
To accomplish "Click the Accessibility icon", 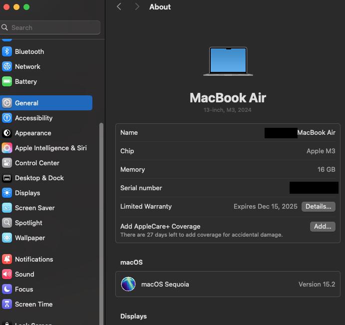I will pyautogui.click(x=7, y=118).
